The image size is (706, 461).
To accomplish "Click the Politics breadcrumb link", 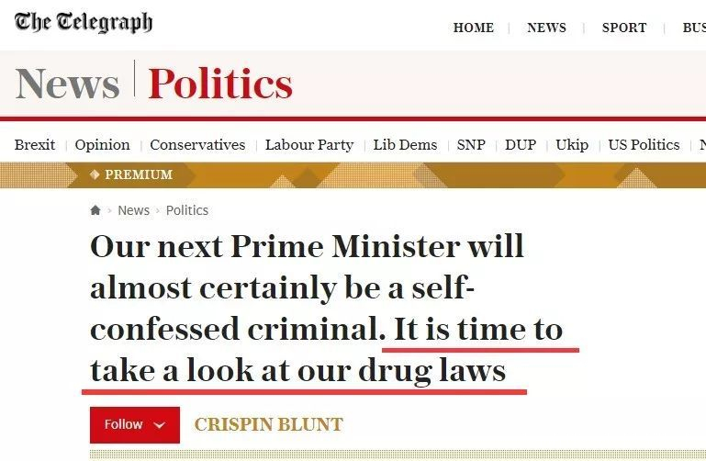I will pyautogui.click(x=187, y=210).
